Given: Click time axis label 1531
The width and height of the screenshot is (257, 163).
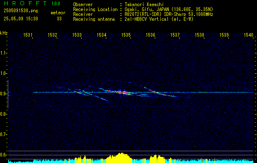Looking at the screenshot, I should point(28,35).
